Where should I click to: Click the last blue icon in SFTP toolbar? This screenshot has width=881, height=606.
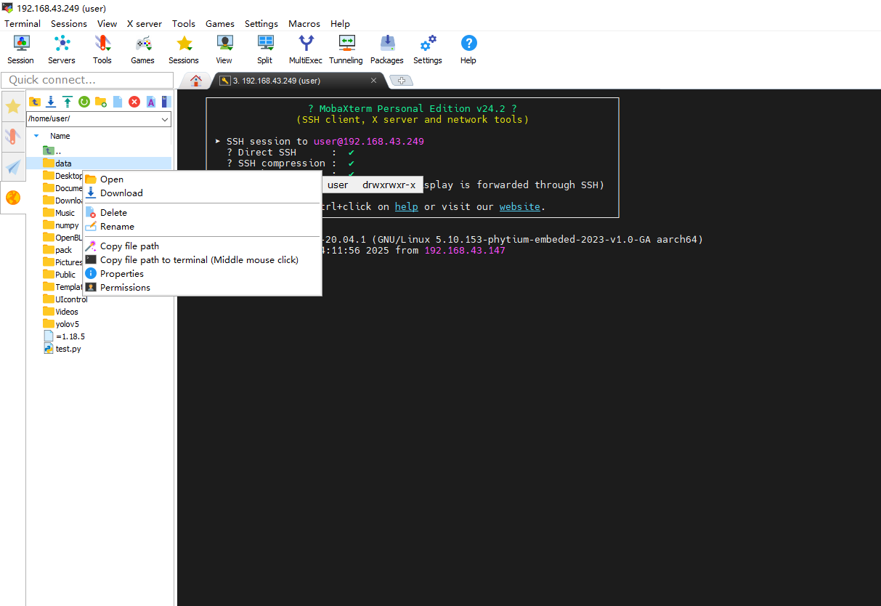click(166, 102)
